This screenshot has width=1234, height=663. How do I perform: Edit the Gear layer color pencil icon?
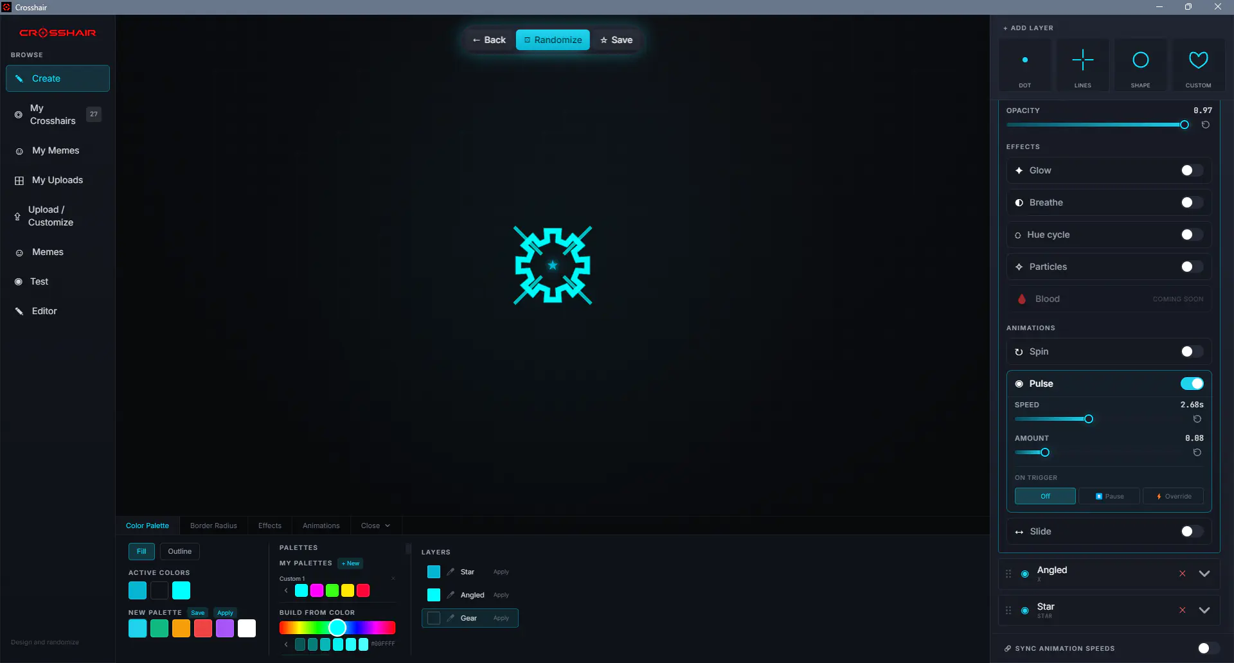point(451,618)
